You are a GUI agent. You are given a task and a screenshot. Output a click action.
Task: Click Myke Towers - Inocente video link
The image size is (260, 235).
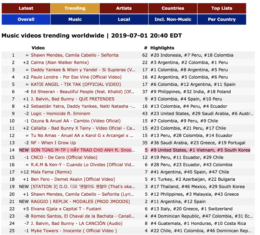click(74, 231)
